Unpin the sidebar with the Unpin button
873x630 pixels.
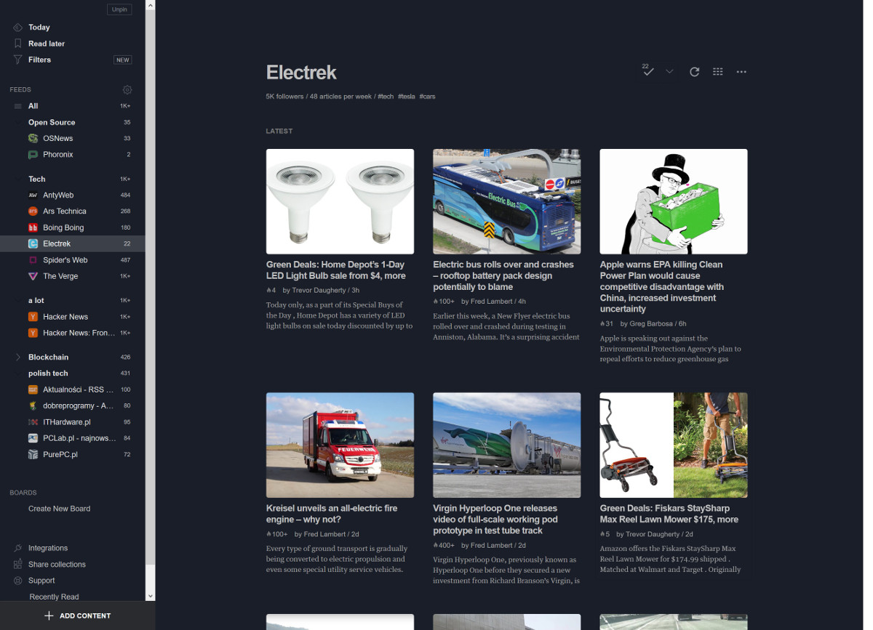(119, 9)
